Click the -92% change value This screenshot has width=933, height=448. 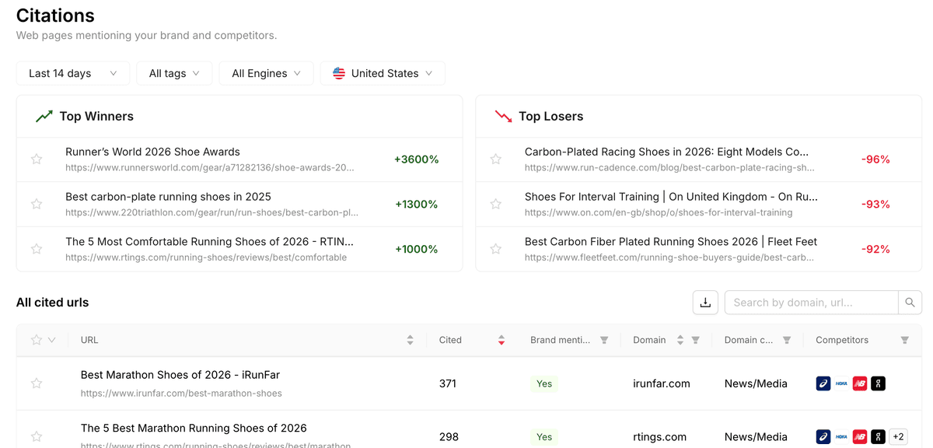pyautogui.click(x=875, y=249)
